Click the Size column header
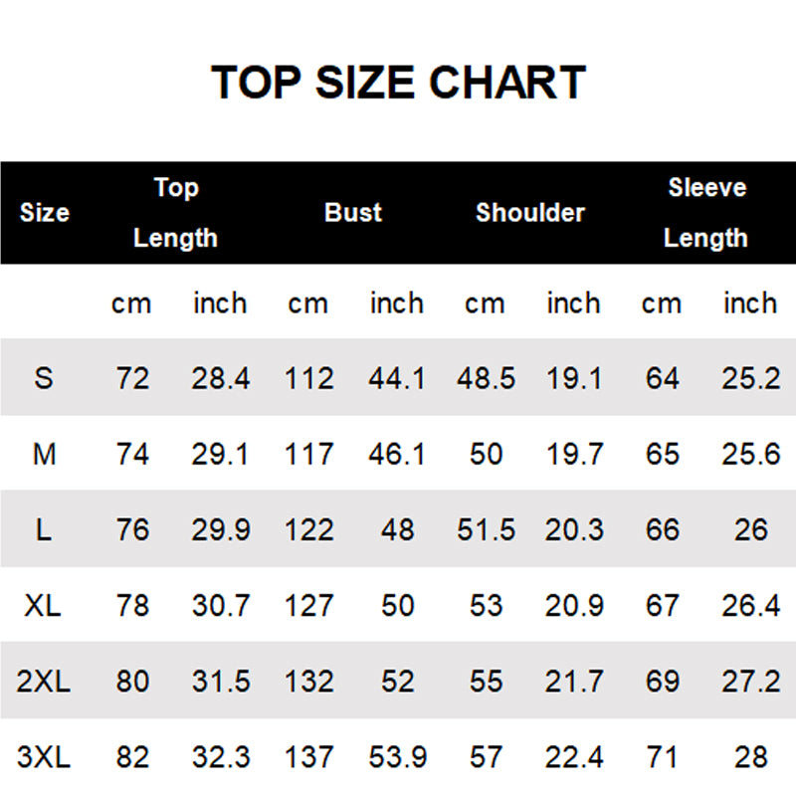The width and height of the screenshot is (796, 796). (45, 212)
